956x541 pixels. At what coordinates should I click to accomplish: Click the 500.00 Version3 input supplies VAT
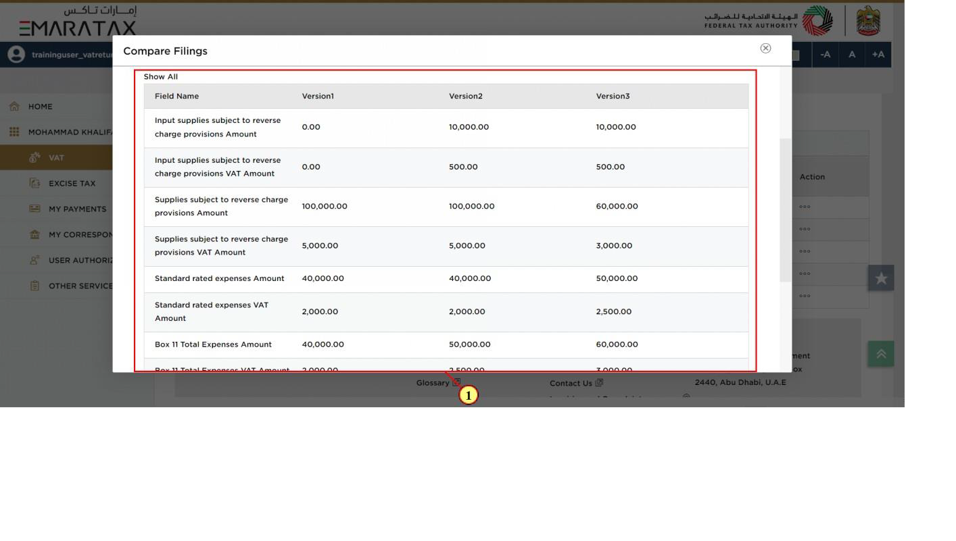[610, 167]
